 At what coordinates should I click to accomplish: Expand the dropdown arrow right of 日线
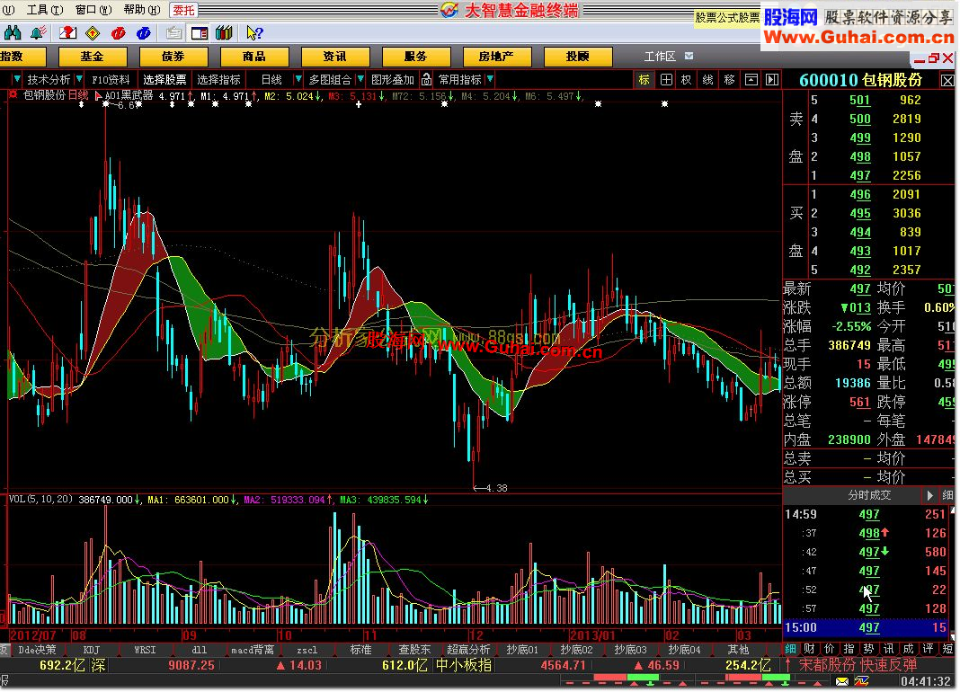(298, 80)
